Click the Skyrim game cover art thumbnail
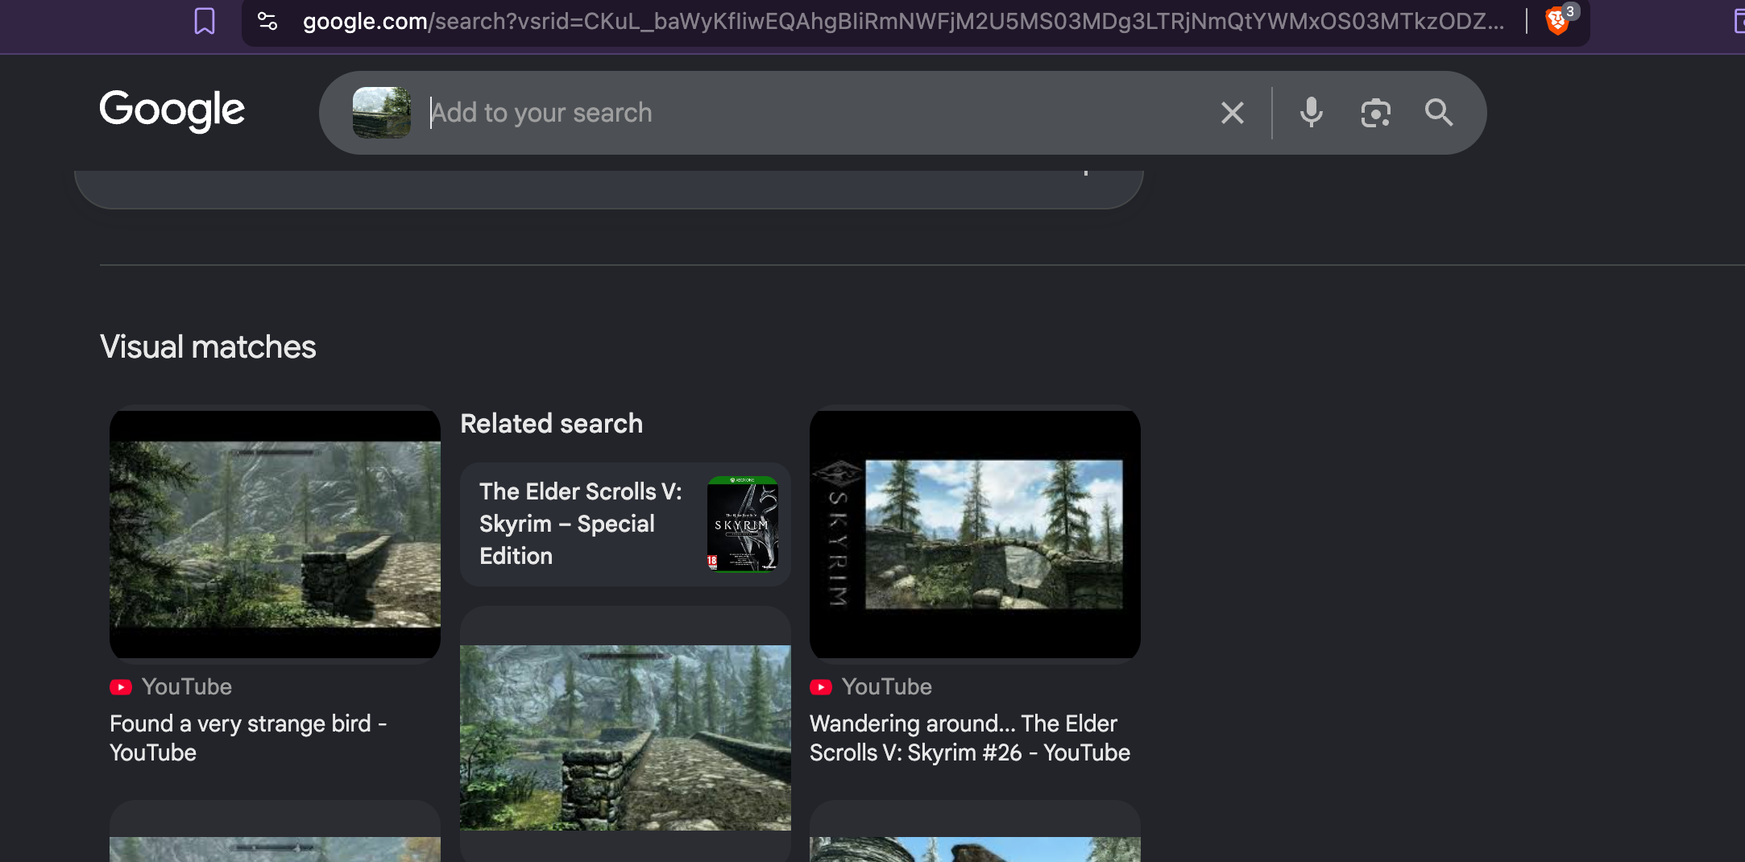 743,524
